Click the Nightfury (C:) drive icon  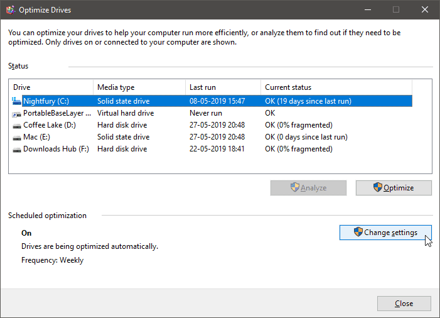pyautogui.click(x=16, y=101)
